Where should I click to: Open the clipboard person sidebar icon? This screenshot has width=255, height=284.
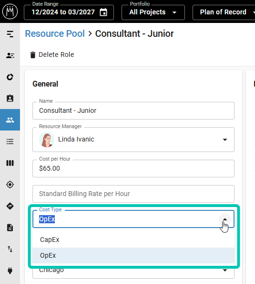click(x=10, y=98)
